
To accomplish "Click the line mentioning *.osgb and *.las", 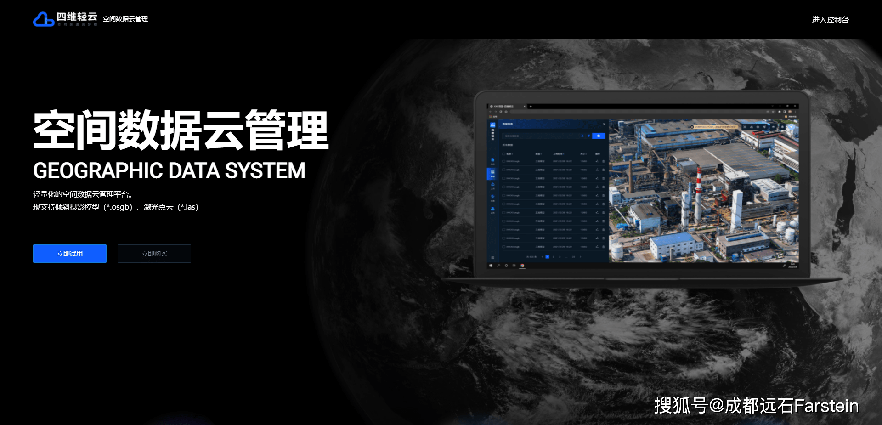I will point(116,207).
